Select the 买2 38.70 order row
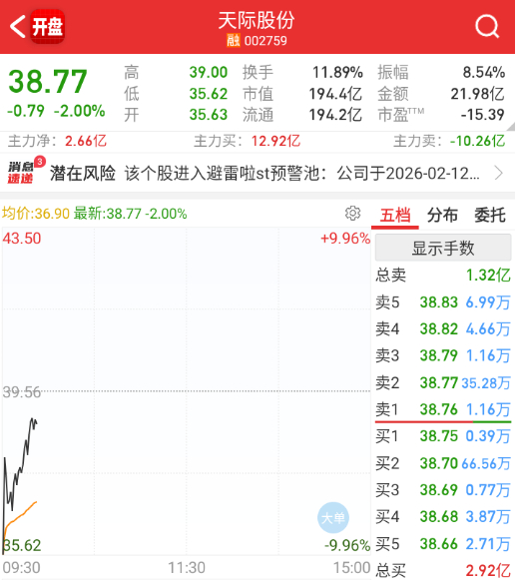The height and width of the screenshot is (580, 515). point(443,463)
